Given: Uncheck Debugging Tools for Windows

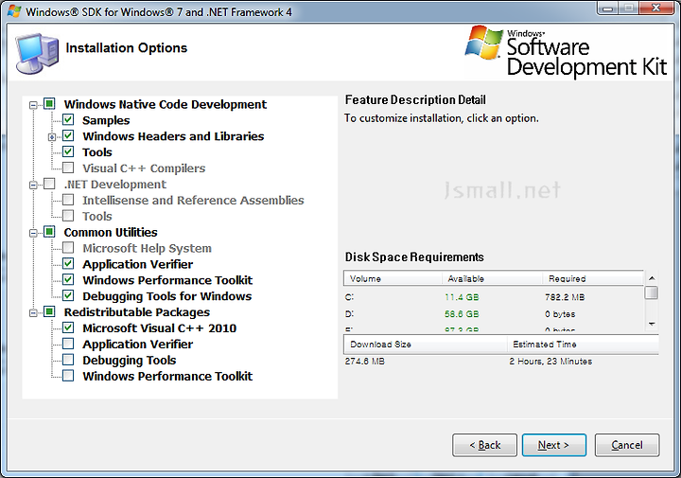Looking at the screenshot, I should [x=68, y=295].
